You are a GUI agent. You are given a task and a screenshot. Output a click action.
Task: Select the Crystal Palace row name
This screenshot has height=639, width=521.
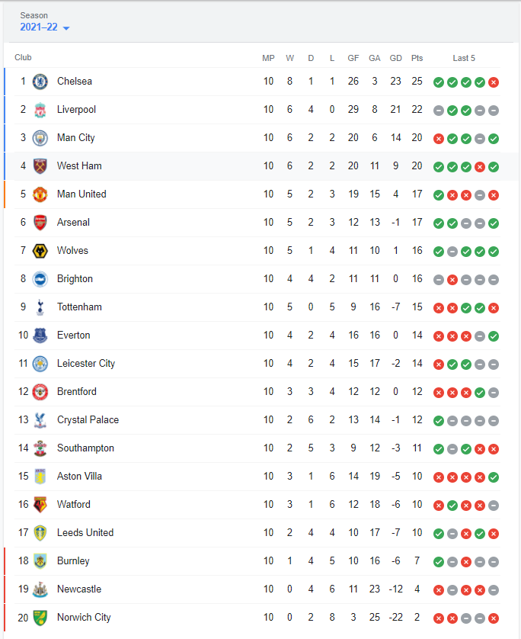click(x=88, y=419)
